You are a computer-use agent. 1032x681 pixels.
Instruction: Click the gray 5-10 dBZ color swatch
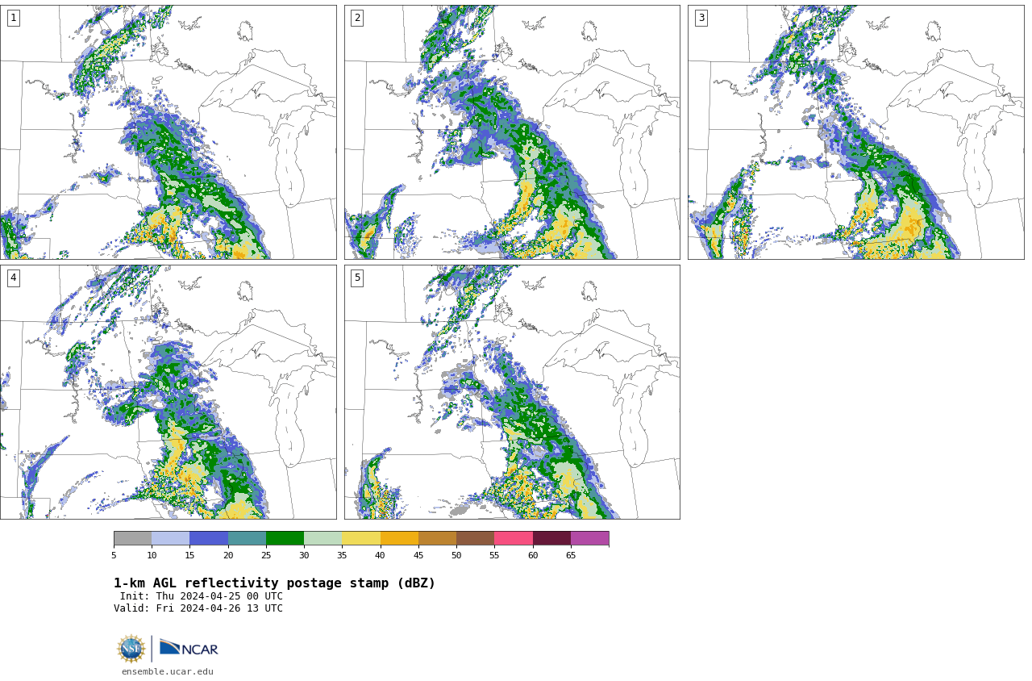pyautogui.click(x=132, y=538)
